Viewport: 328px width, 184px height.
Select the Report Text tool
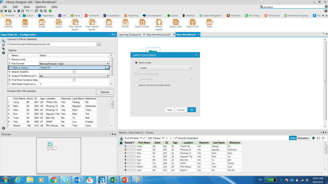pyautogui.click(x=192, y=22)
